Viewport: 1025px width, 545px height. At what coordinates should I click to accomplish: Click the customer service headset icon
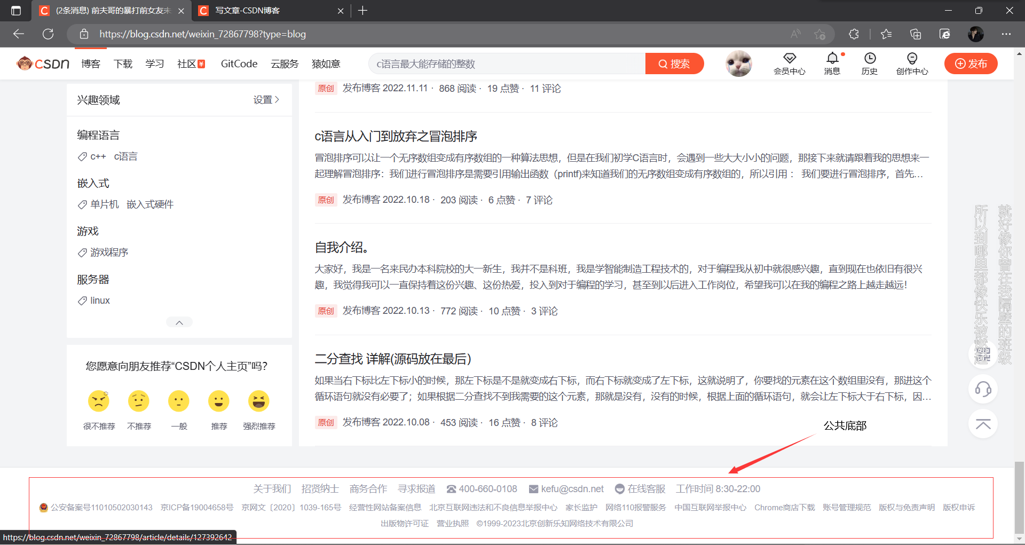tap(983, 389)
